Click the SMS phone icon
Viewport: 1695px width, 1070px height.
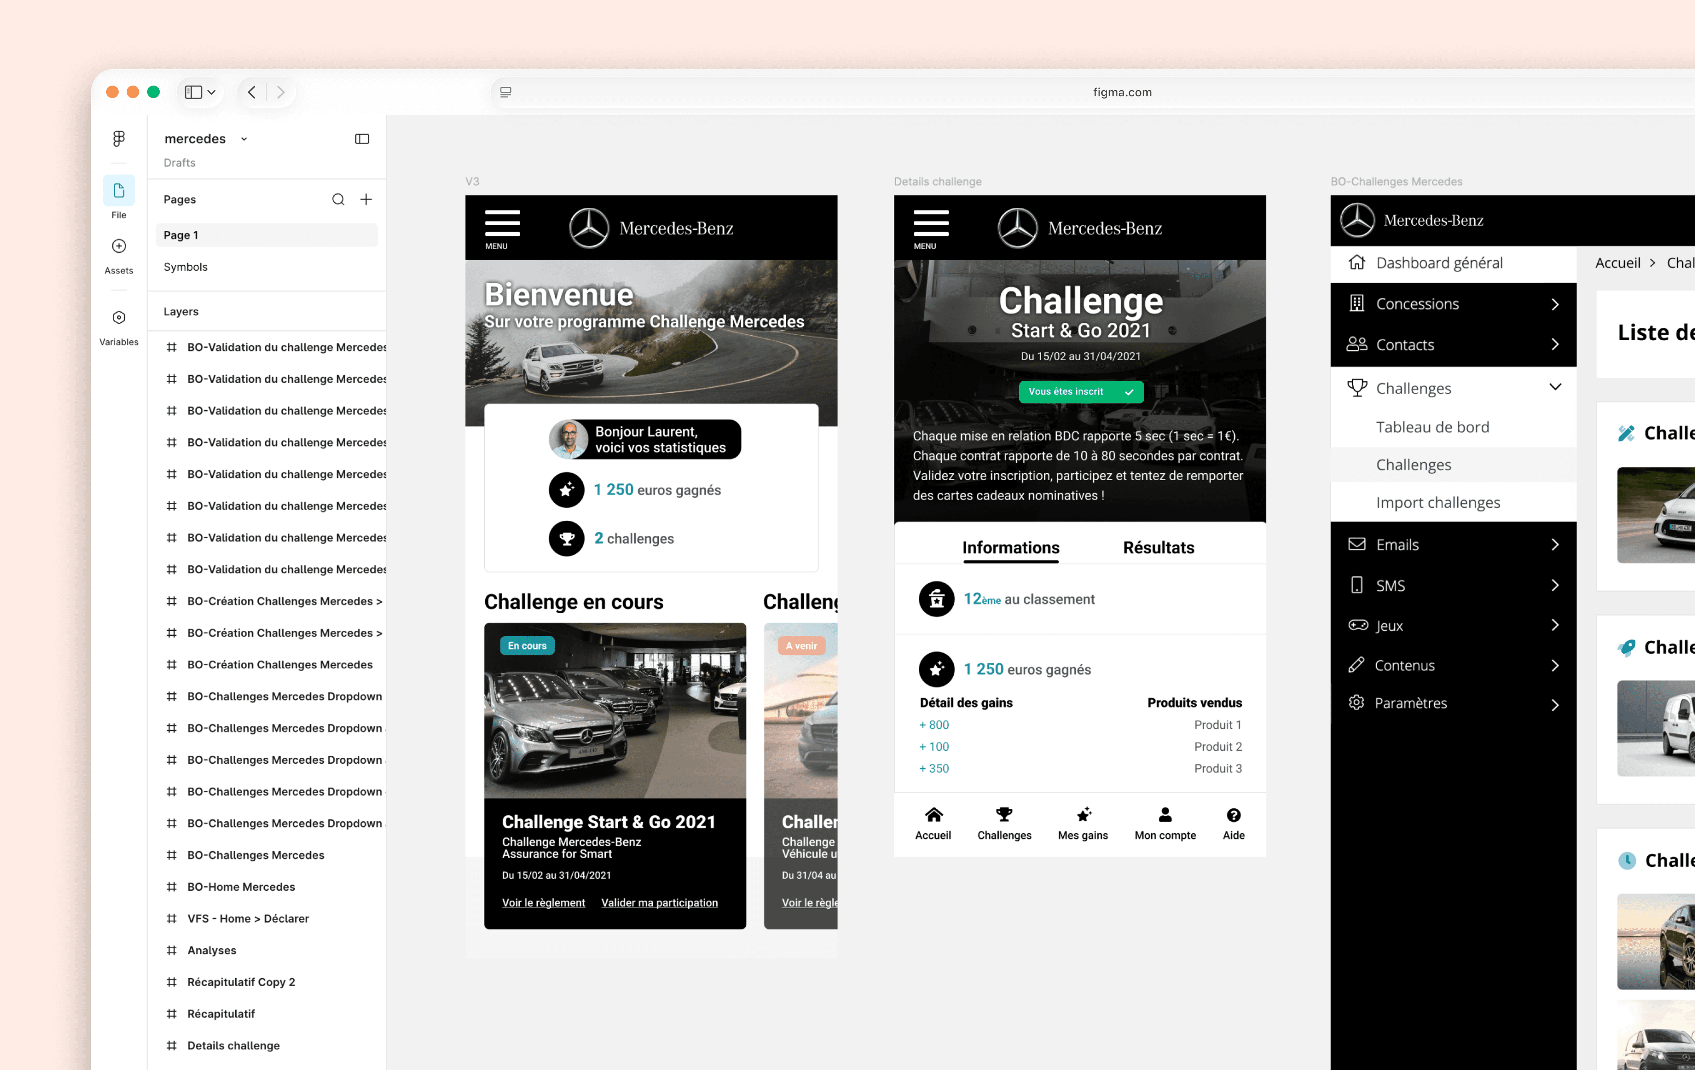[1357, 585]
